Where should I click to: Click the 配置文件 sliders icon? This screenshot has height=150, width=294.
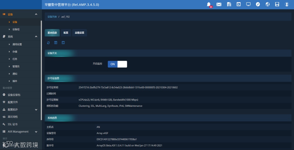tap(4, 102)
